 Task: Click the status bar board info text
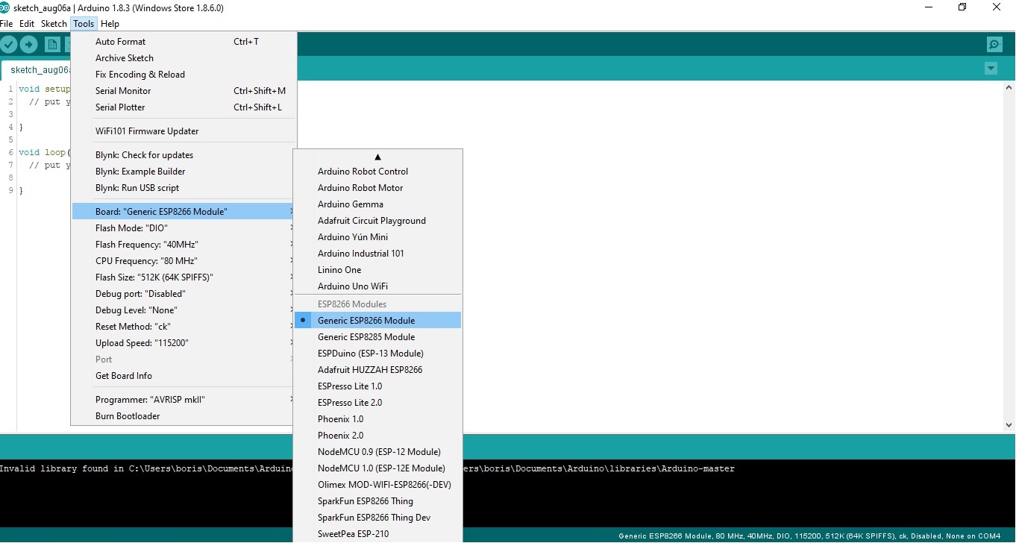pyautogui.click(x=809, y=536)
